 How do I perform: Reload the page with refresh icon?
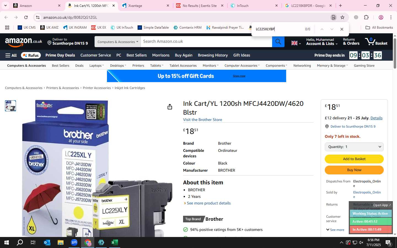26,17
